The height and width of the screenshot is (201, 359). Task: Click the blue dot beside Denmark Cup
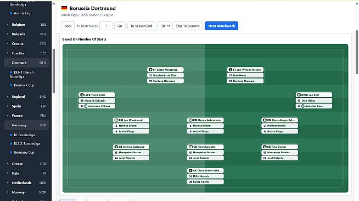[x=11, y=85]
